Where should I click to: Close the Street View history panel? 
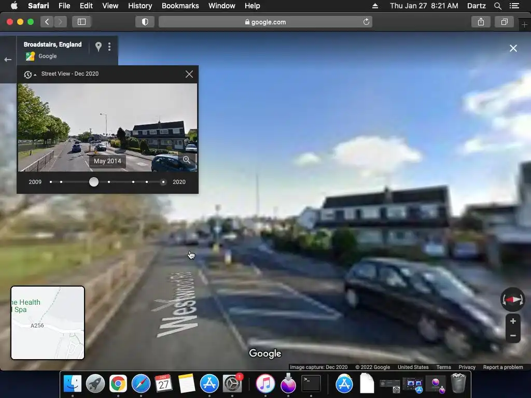click(x=189, y=74)
